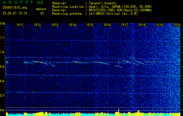This screenshot has width=183, height=116.
Task: Click time marker 1517
Action: click(x=125, y=25)
